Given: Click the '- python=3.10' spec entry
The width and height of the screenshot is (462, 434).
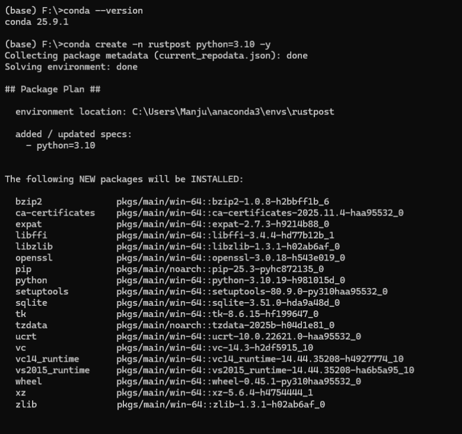Looking at the screenshot, I should pos(60,145).
